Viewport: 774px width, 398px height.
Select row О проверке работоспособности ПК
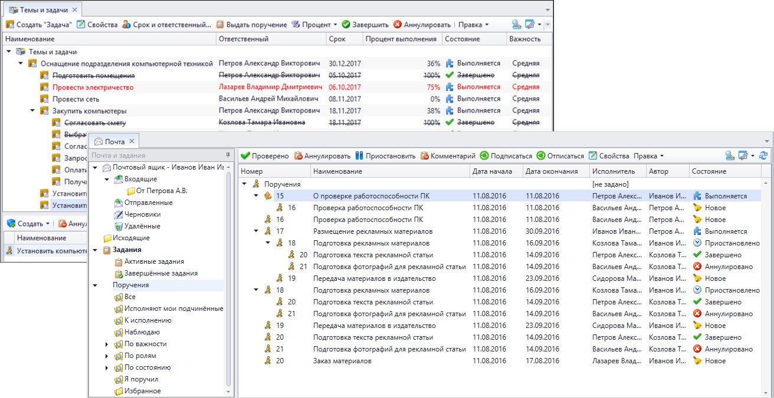500,196
